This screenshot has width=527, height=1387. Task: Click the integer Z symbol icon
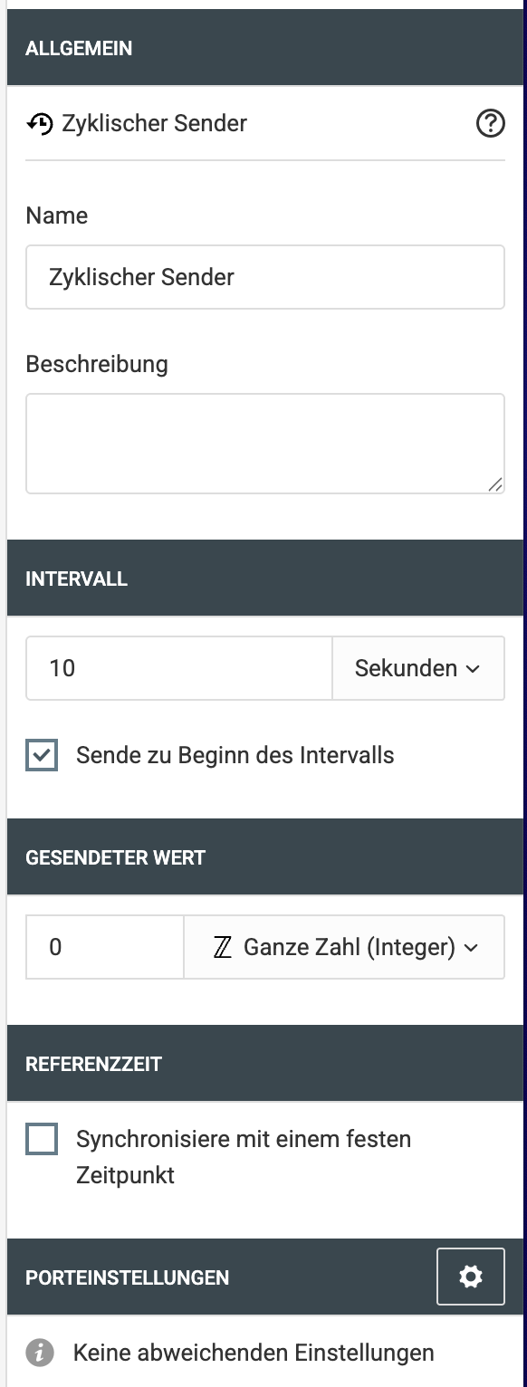(223, 948)
